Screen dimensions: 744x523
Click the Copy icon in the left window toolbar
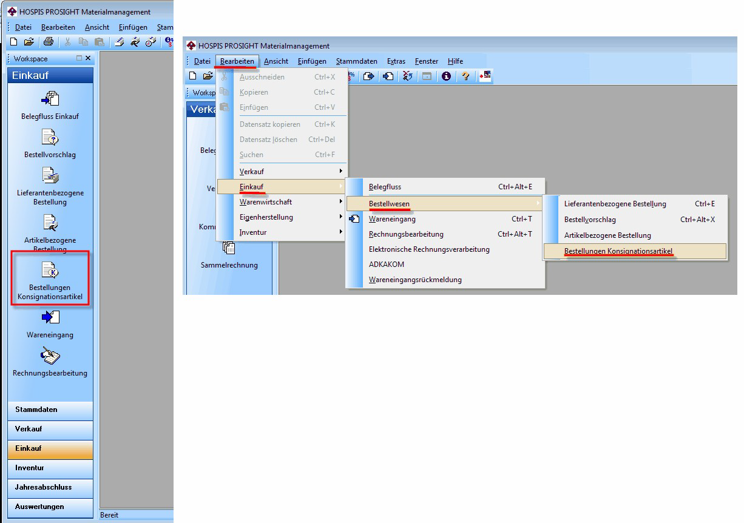pos(84,42)
